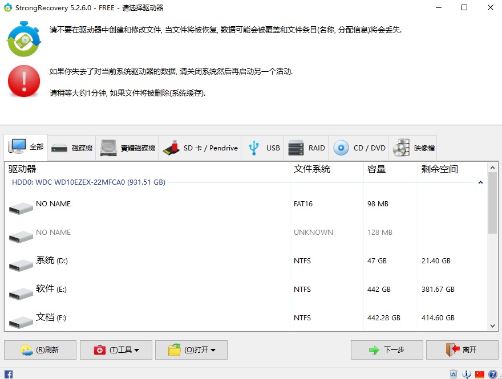Switch to the CD / DVD tab
The image size is (502, 379).
[359, 148]
